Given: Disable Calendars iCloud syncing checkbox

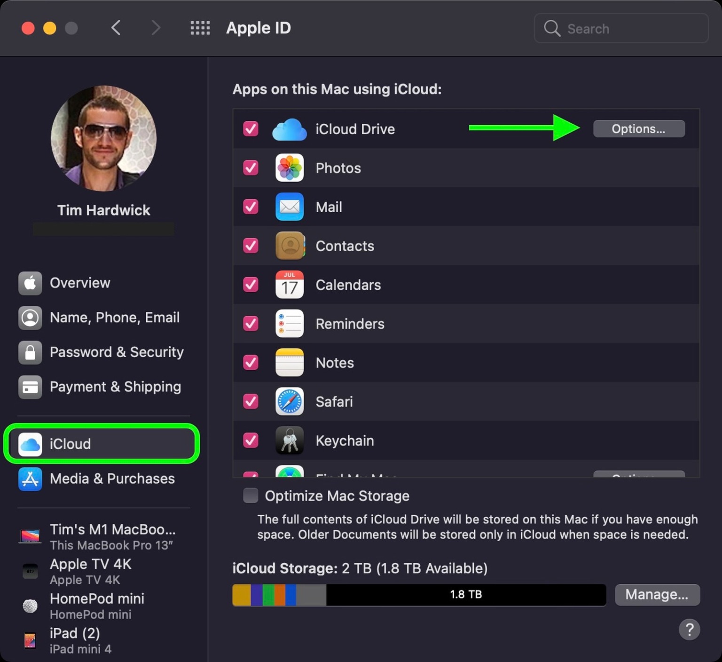Looking at the screenshot, I should click(x=251, y=285).
